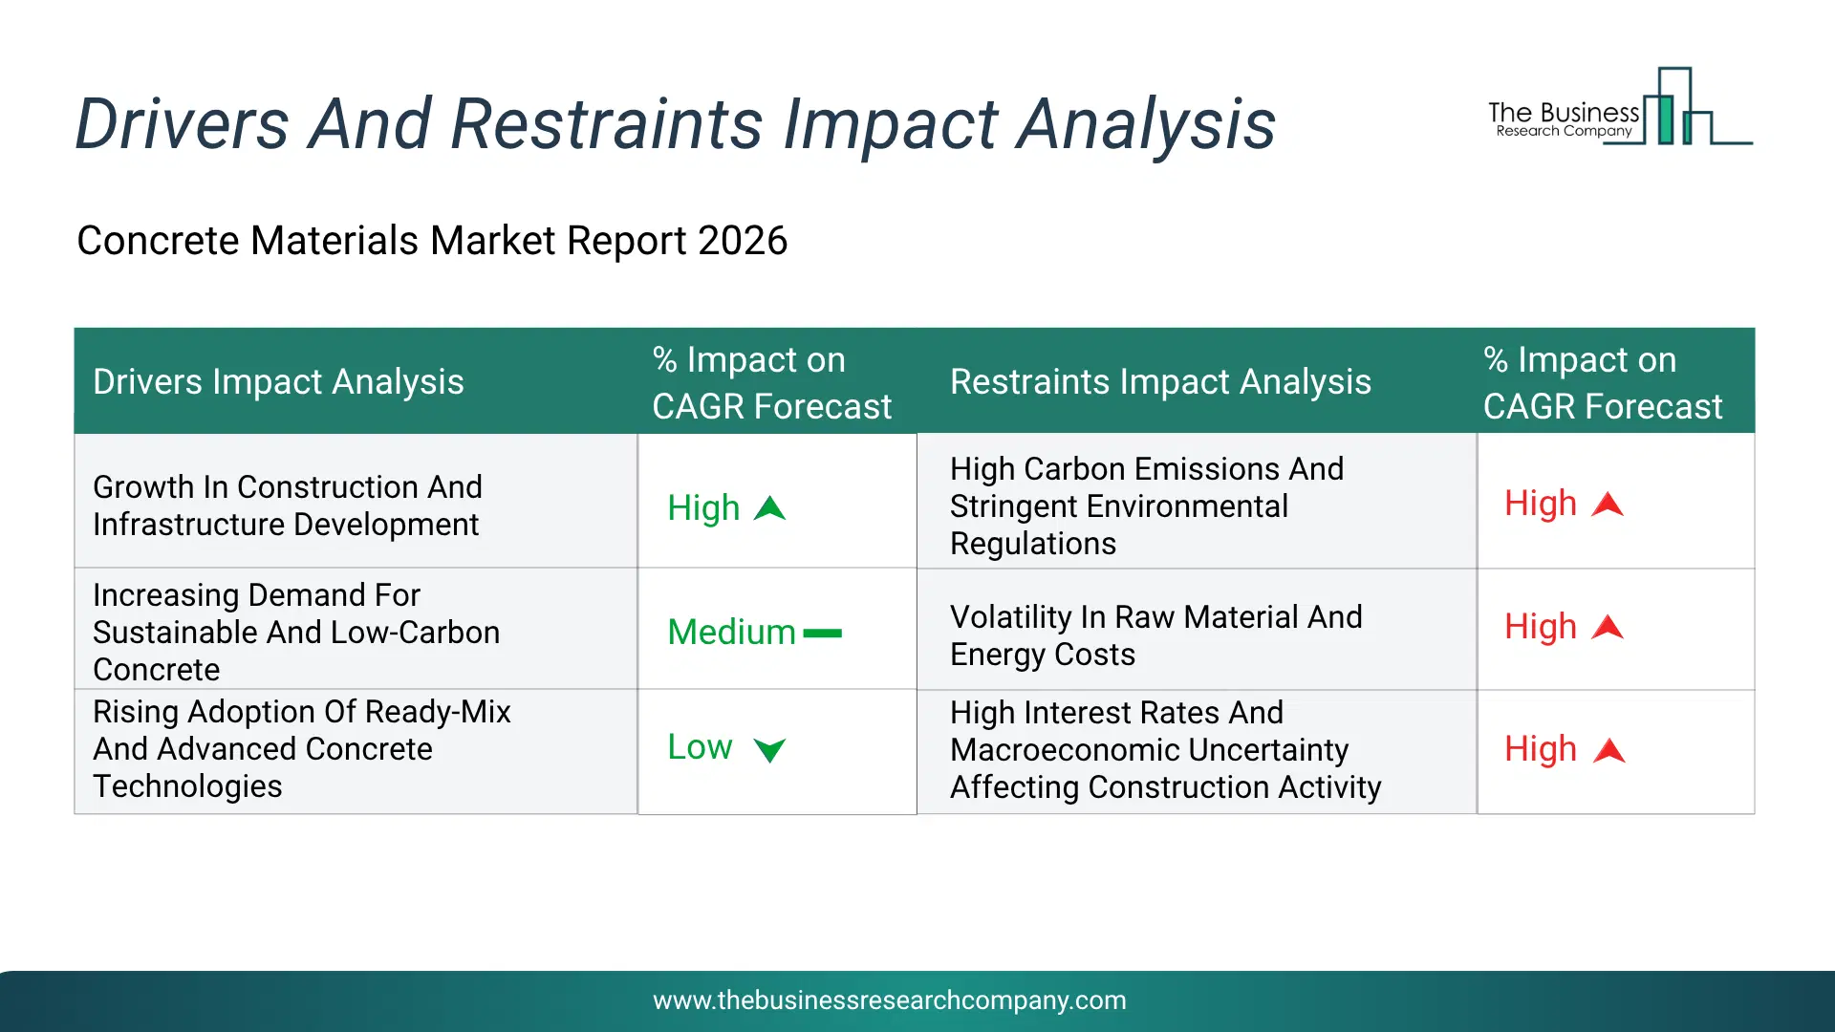Image resolution: width=1835 pixels, height=1032 pixels.
Task: Click the Drivers Impact Analysis header
Action: click(x=278, y=382)
